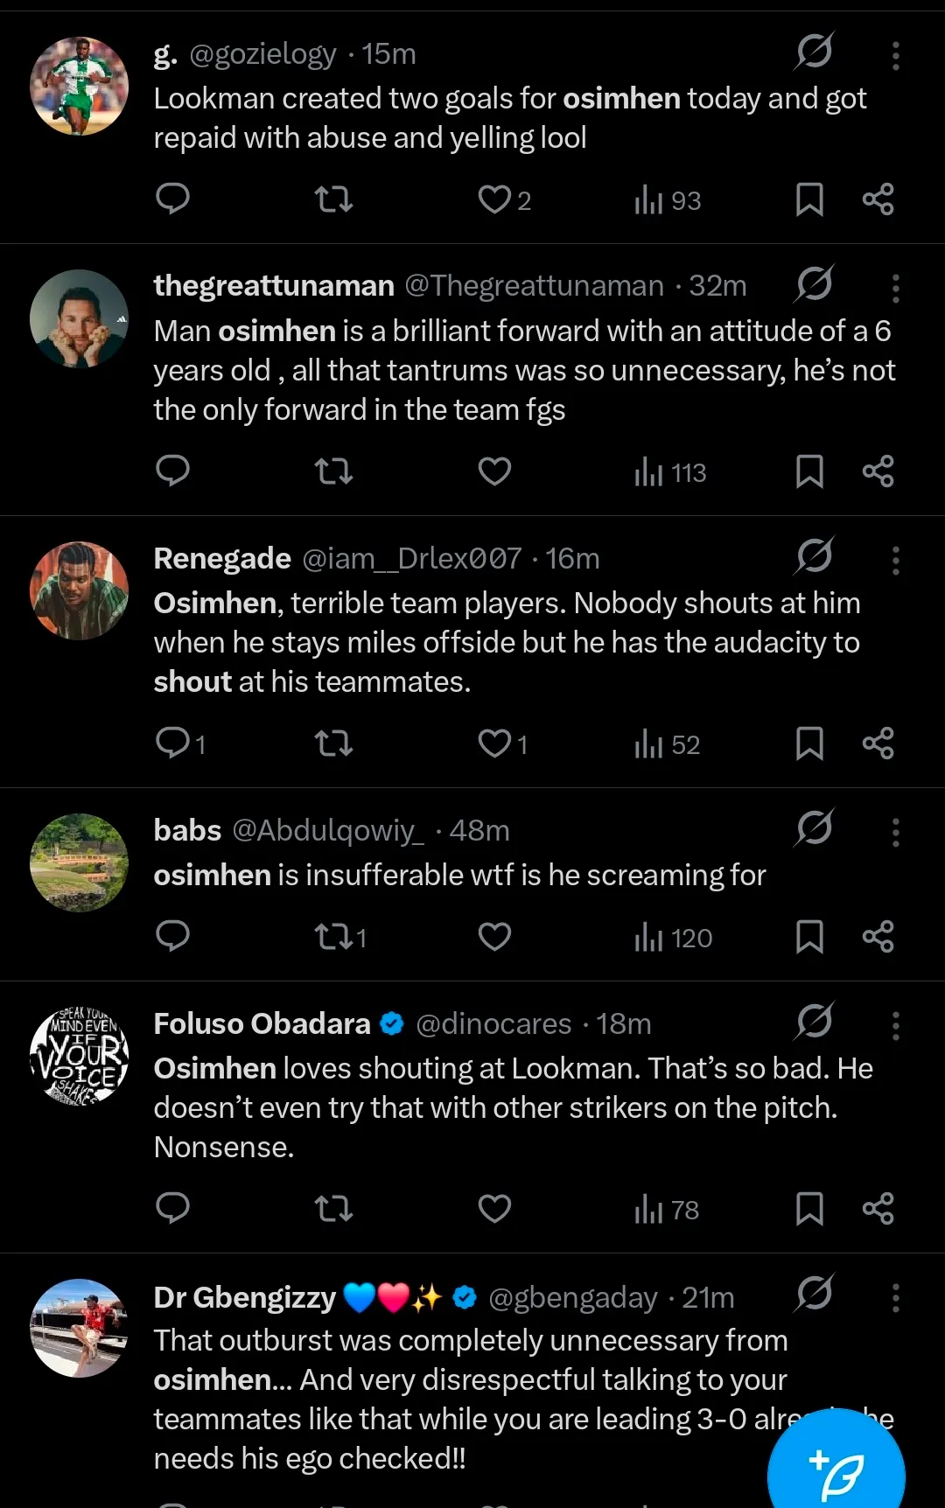The image size is (945, 1508).
Task: Reply to thegreattunaman's post
Action: [172, 472]
